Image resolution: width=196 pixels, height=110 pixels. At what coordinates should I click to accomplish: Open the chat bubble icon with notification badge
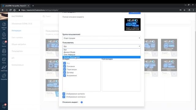click(x=4, y=106)
